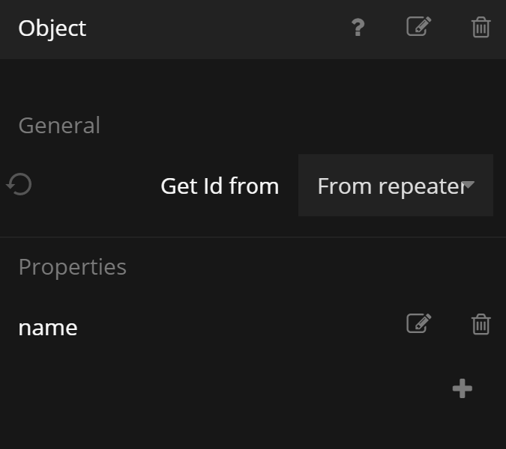Edit the name property

click(x=418, y=323)
